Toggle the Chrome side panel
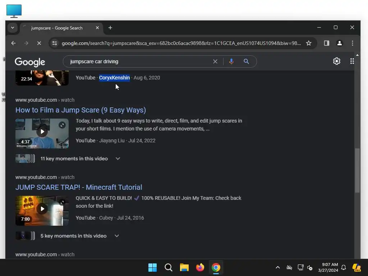The image size is (368, 276). tap(326, 43)
